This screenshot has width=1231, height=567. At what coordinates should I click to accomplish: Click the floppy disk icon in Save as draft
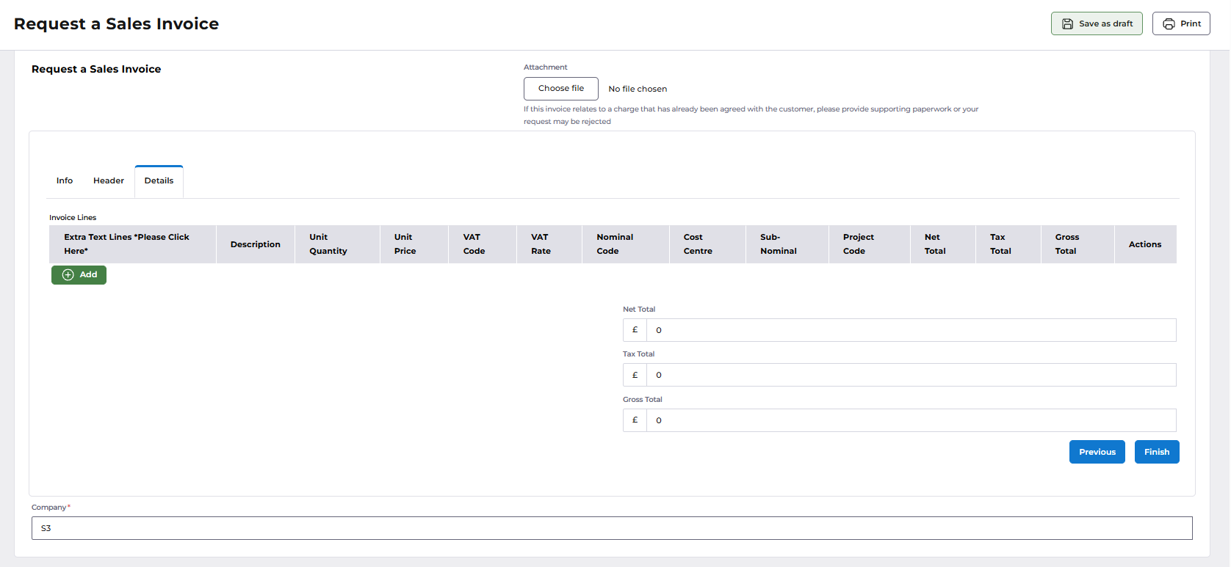(x=1067, y=23)
